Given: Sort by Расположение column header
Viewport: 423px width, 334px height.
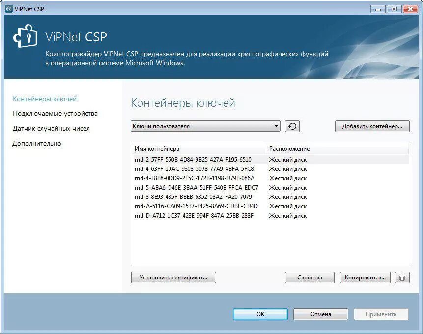Looking at the screenshot, I should pos(338,149).
